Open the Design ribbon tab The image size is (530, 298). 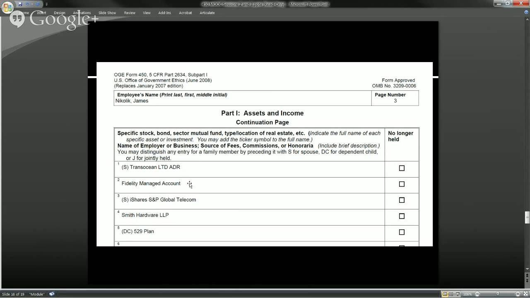pos(60,13)
